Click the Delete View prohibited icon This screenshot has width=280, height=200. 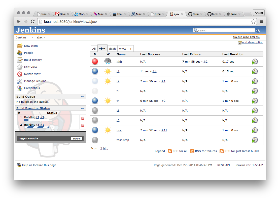19,74
